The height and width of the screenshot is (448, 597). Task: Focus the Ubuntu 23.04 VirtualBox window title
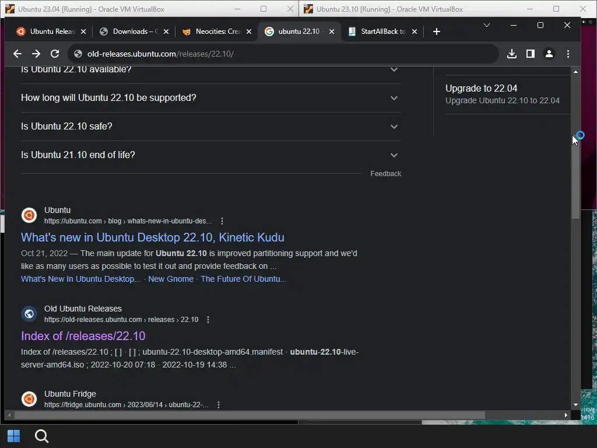tap(91, 9)
